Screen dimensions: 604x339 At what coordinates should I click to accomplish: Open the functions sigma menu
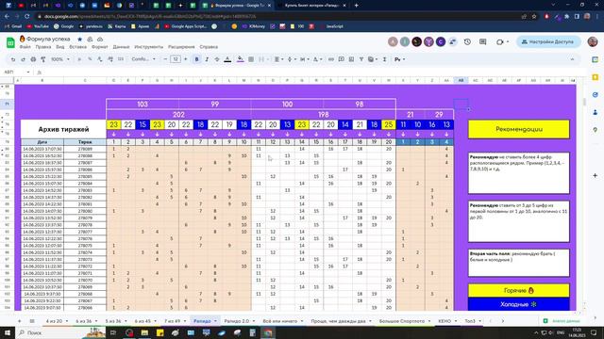[384, 59]
